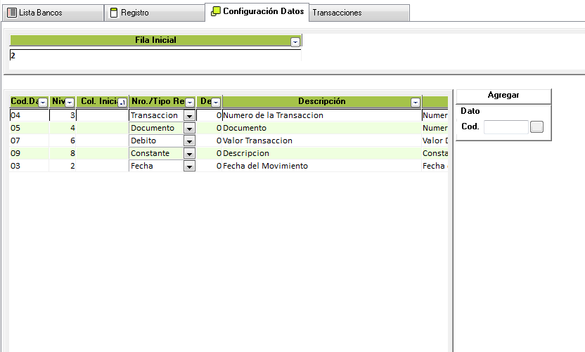Open the Nro./Tipo Reg column filter arrow
This screenshot has height=352, width=585.
click(x=190, y=103)
